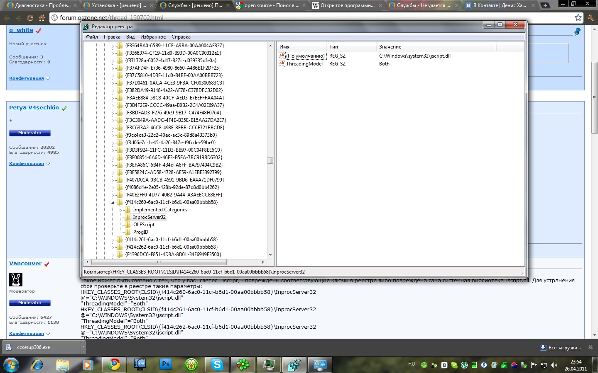This screenshot has width=598, height=373.
Task: Open the Избранное menu
Action: coord(153,37)
